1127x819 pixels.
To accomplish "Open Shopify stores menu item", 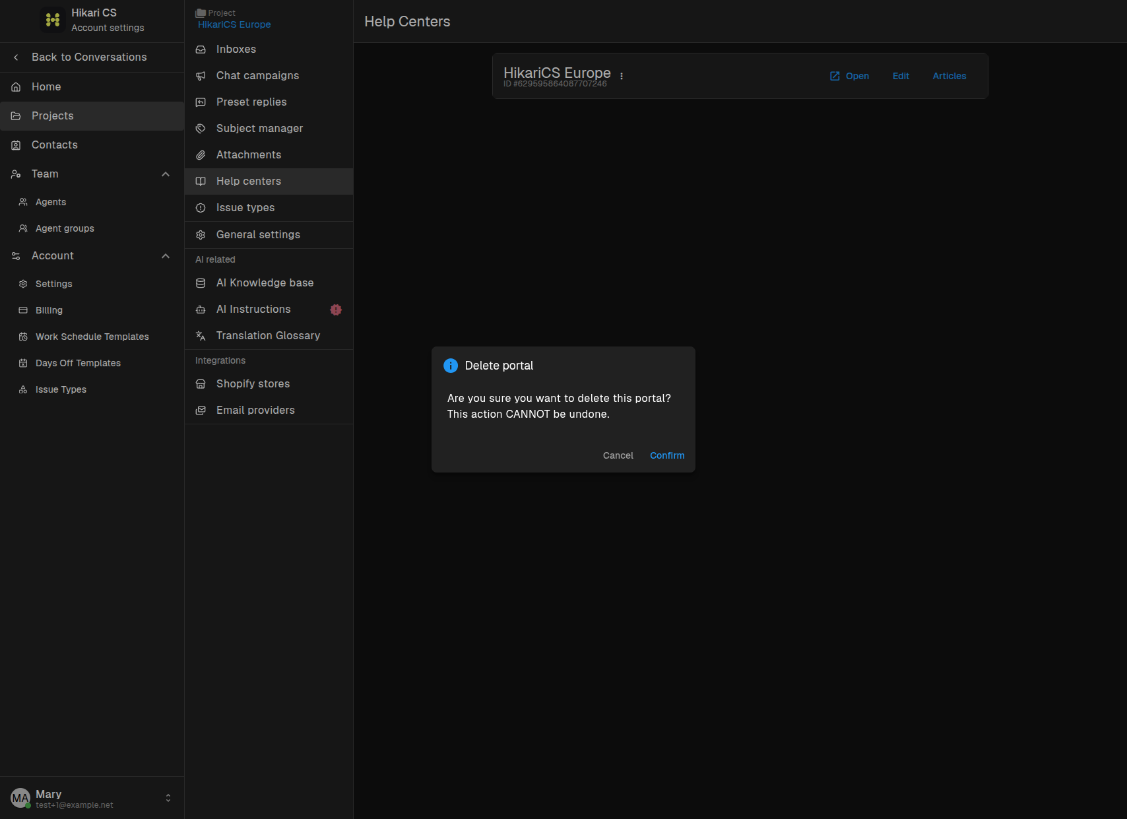I will [x=269, y=384].
